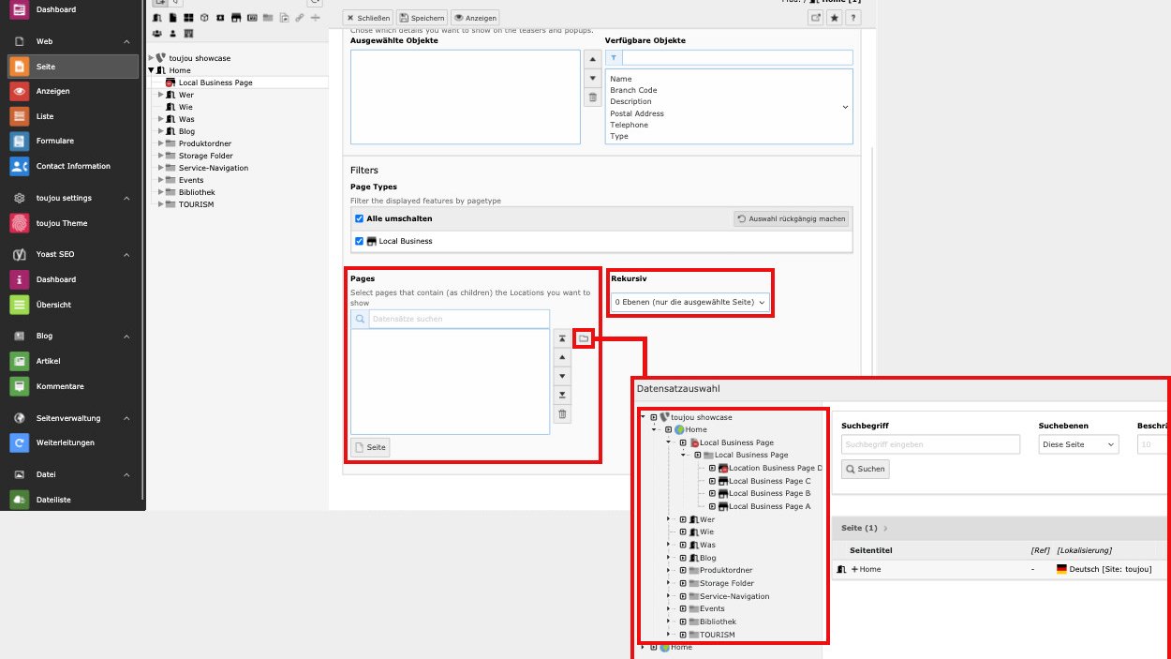The height and width of the screenshot is (659, 1171).
Task: Open the Weiterleitungen module icon
Action: pos(20,442)
